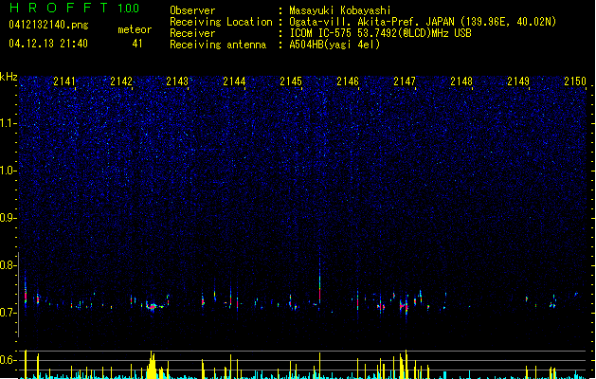596x379 pixels.
Task: Click the 1.1 kHz frequency axis label
Action: pos(9,123)
